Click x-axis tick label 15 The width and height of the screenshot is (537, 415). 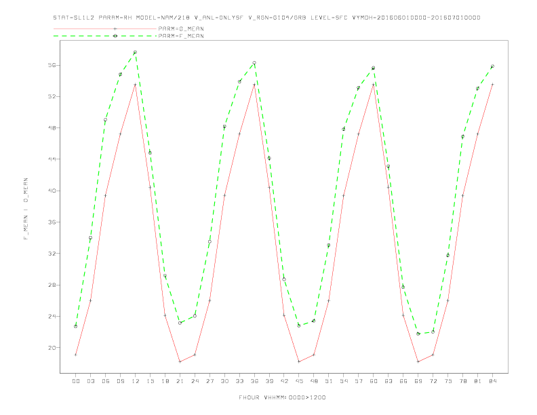click(x=150, y=381)
